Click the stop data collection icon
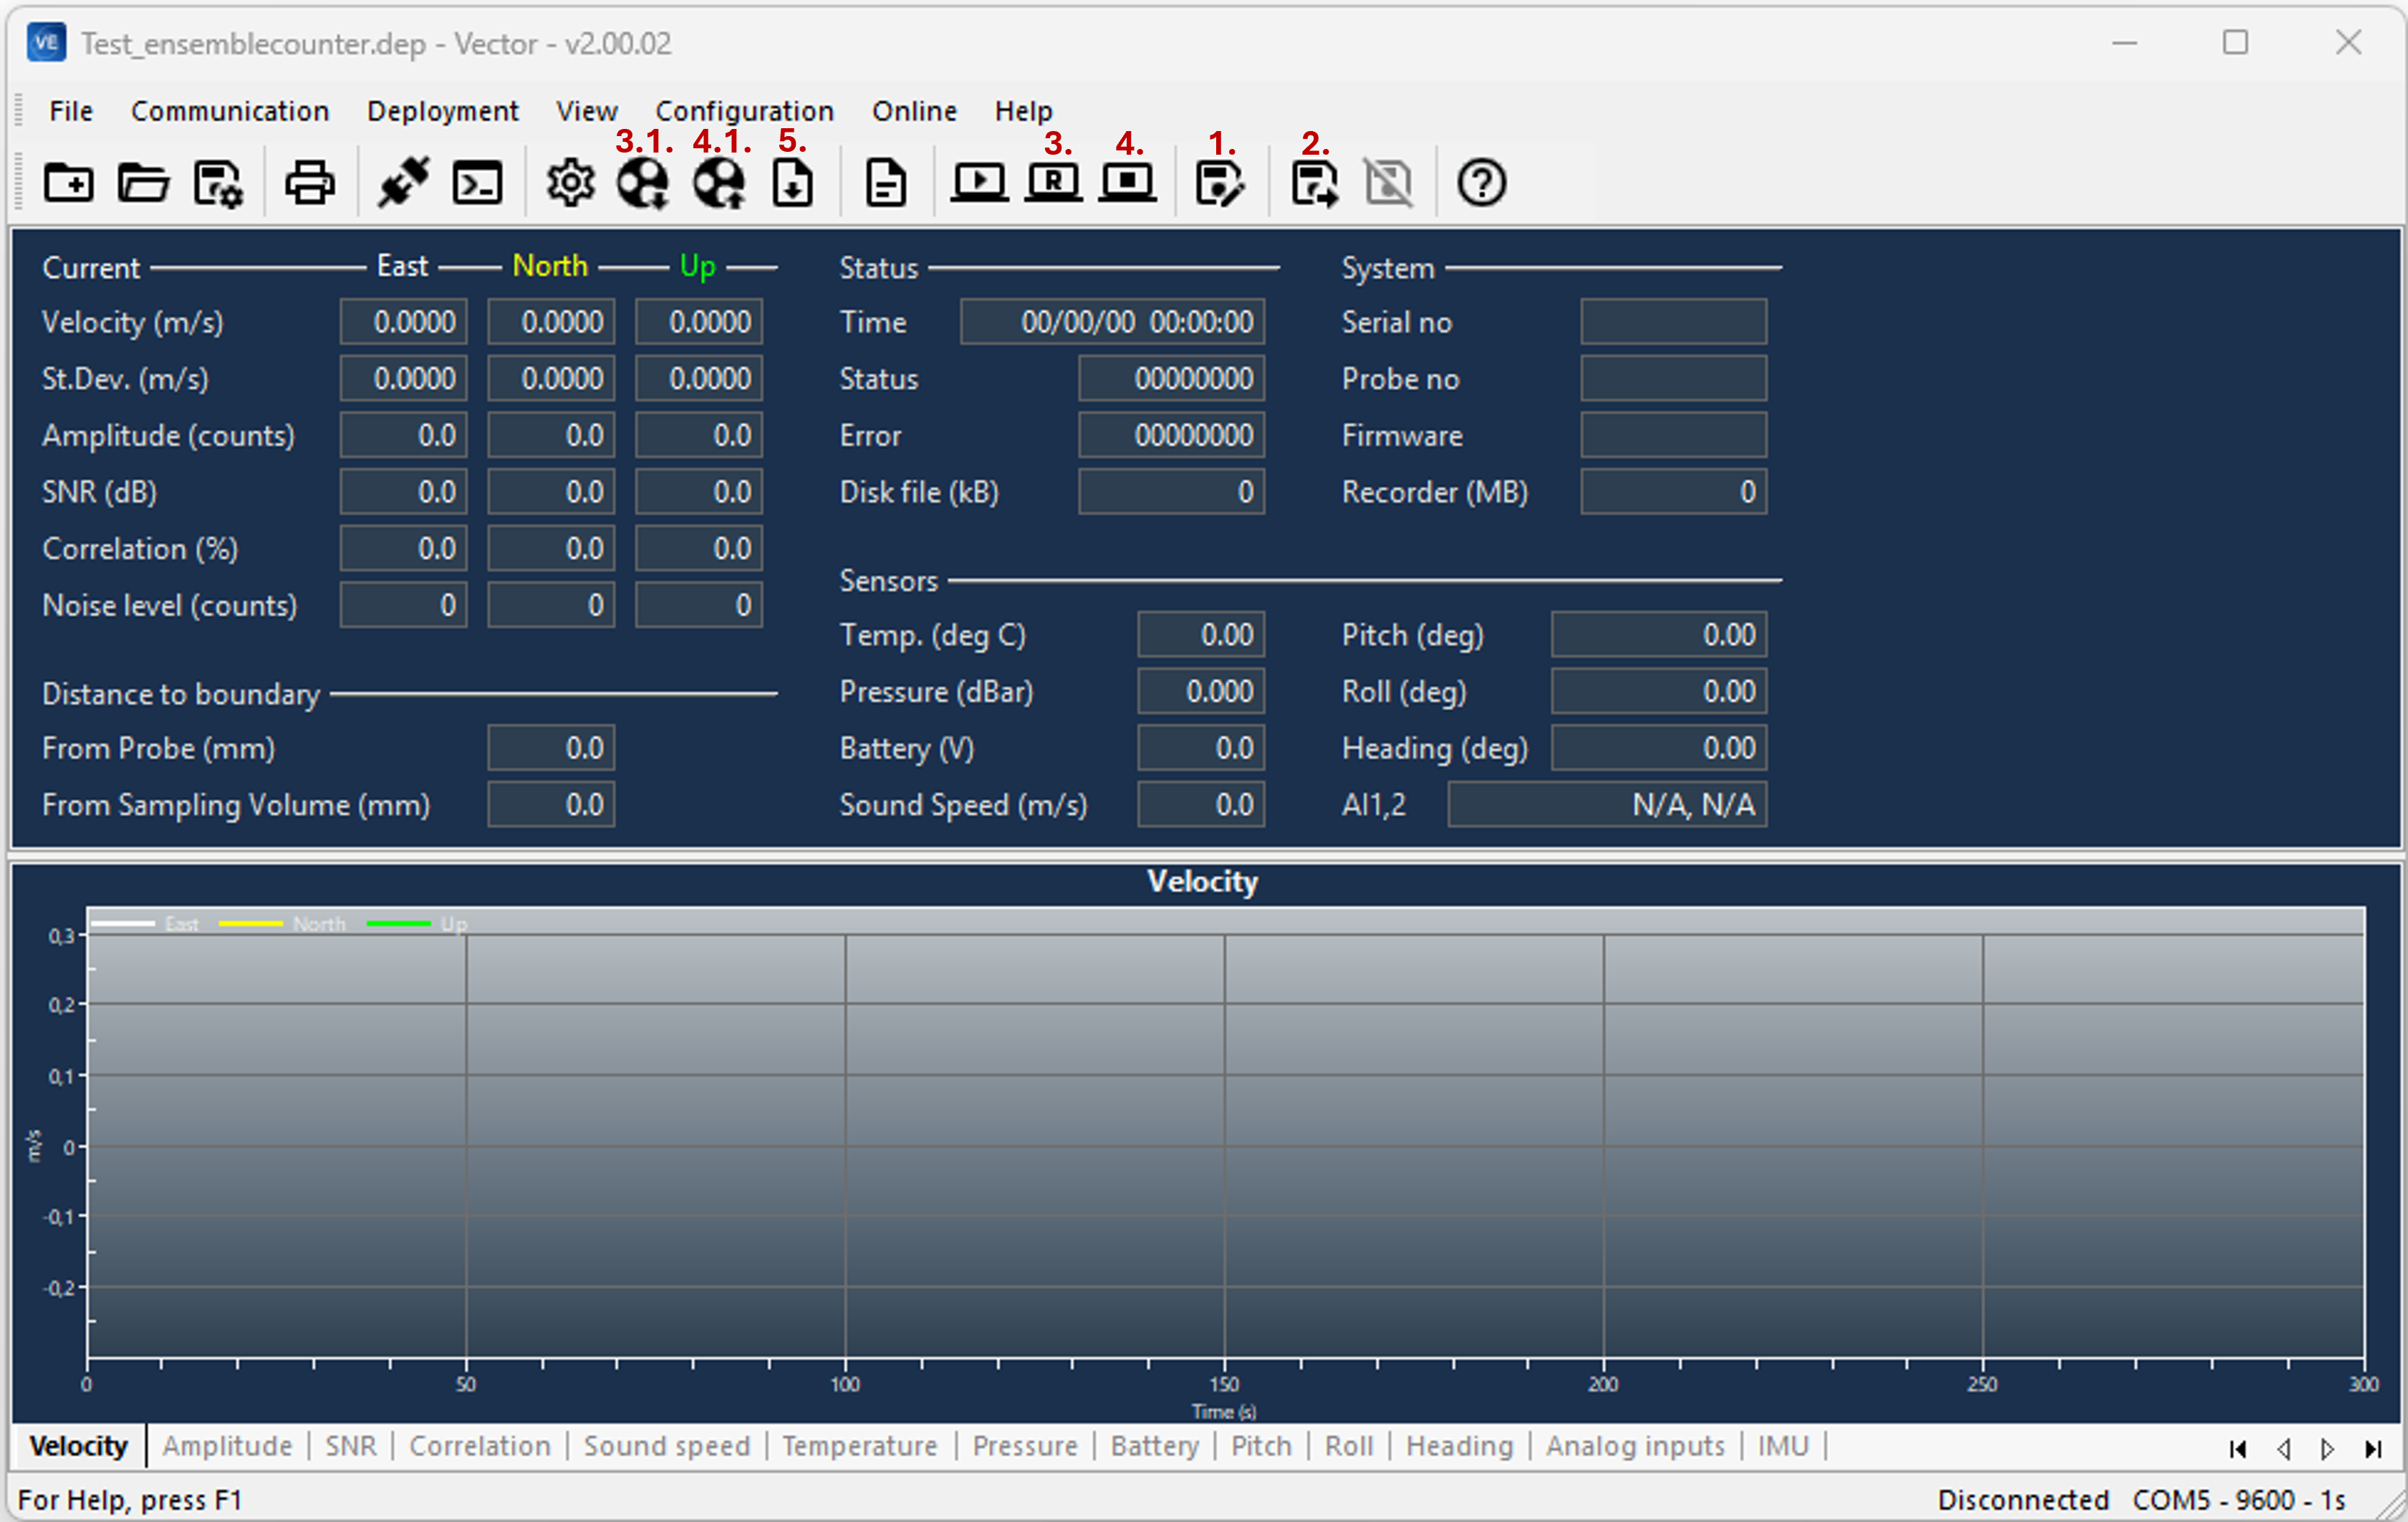Image resolution: width=2408 pixels, height=1522 pixels. [1128, 183]
